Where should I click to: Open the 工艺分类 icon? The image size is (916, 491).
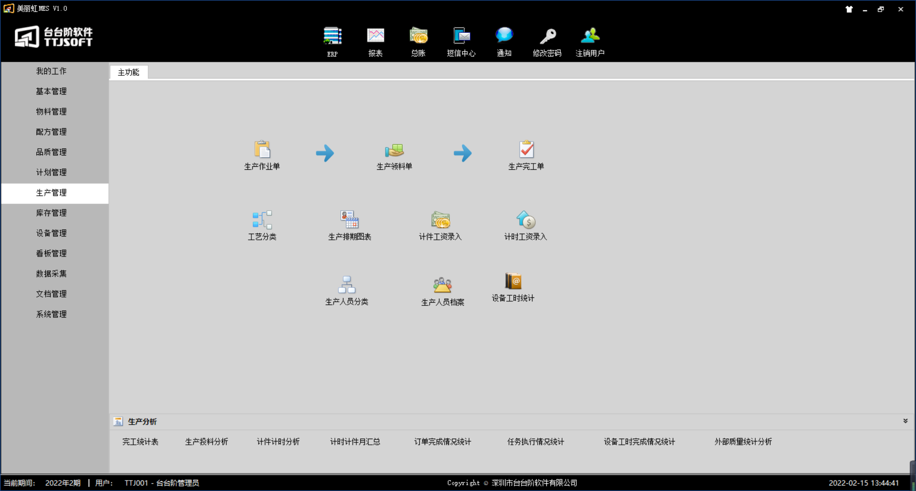coord(262,220)
